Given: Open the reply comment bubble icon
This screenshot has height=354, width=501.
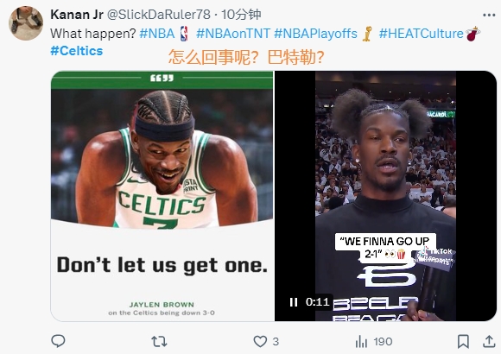Looking at the screenshot, I should coord(58,341).
